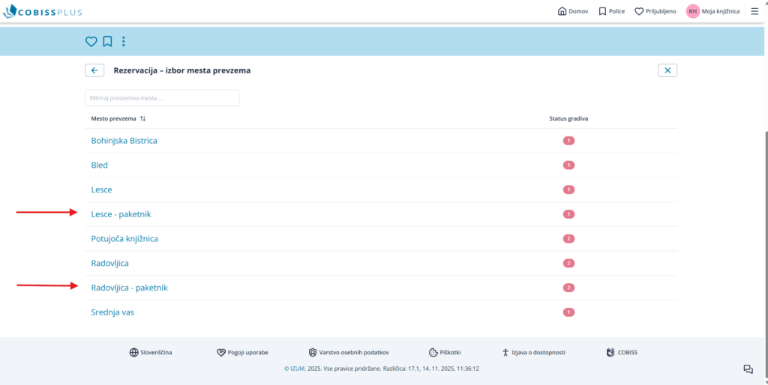
Task: Go back using the left arrow button
Action: point(94,70)
